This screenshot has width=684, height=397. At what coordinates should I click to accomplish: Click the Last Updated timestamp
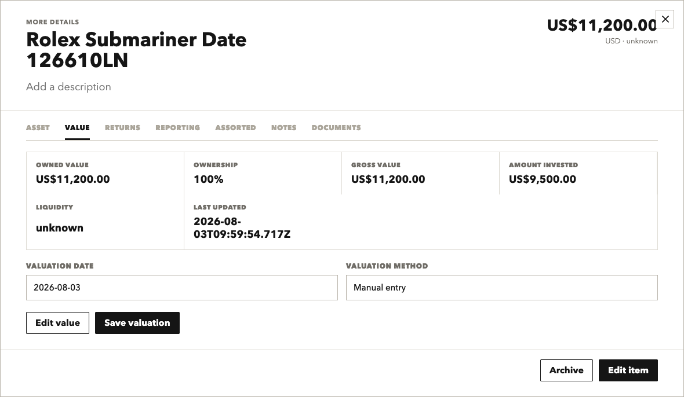click(x=242, y=227)
